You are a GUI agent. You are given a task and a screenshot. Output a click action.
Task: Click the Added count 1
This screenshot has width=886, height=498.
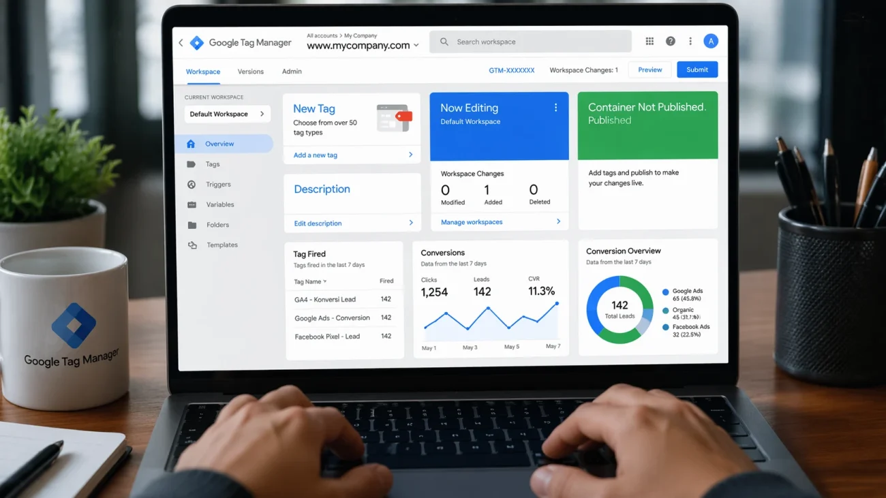click(x=487, y=190)
